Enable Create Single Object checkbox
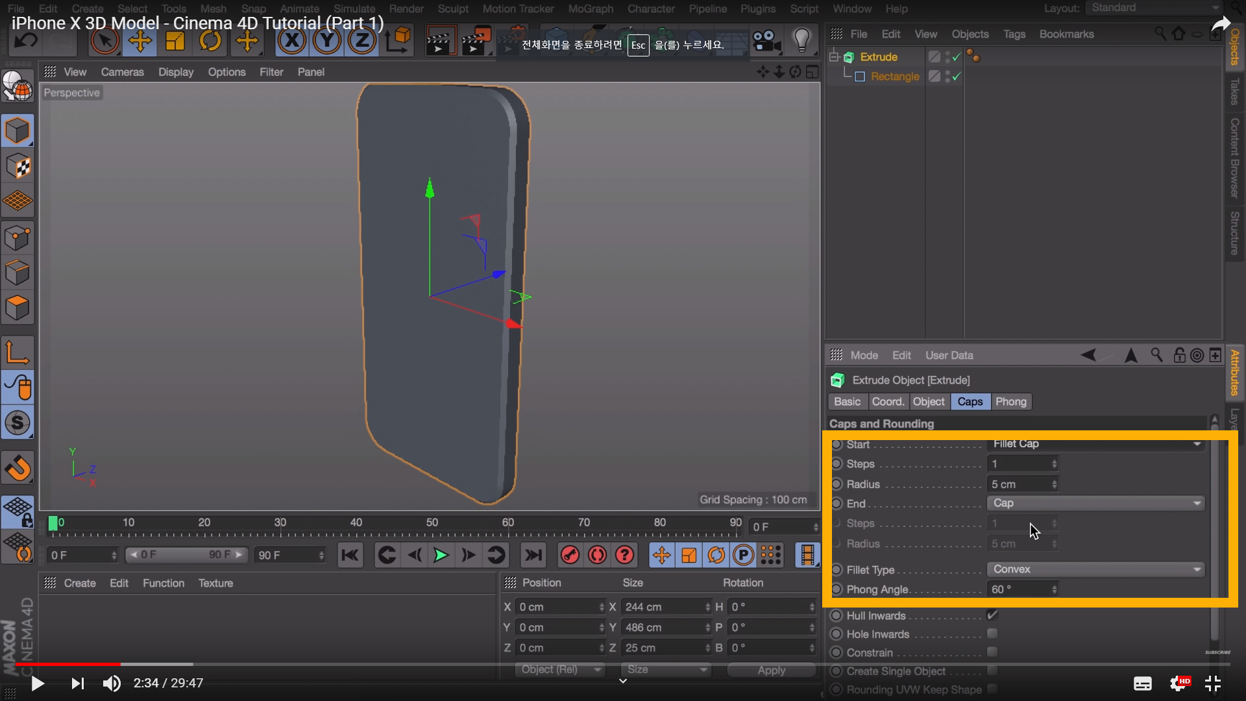 pyautogui.click(x=992, y=670)
